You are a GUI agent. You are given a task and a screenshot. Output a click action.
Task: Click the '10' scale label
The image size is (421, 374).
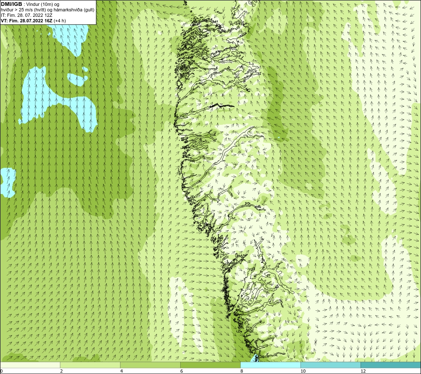[x=303, y=371]
